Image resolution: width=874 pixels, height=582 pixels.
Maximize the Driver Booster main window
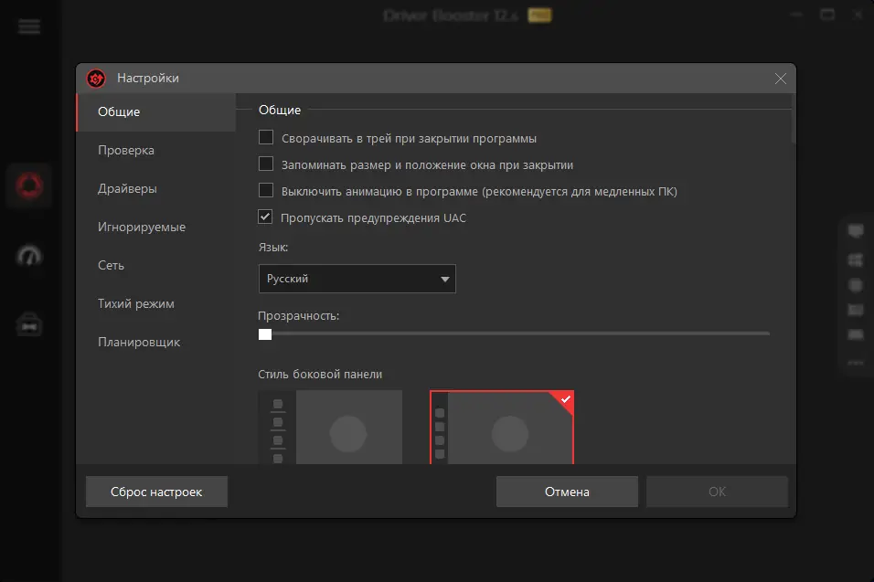(x=827, y=15)
